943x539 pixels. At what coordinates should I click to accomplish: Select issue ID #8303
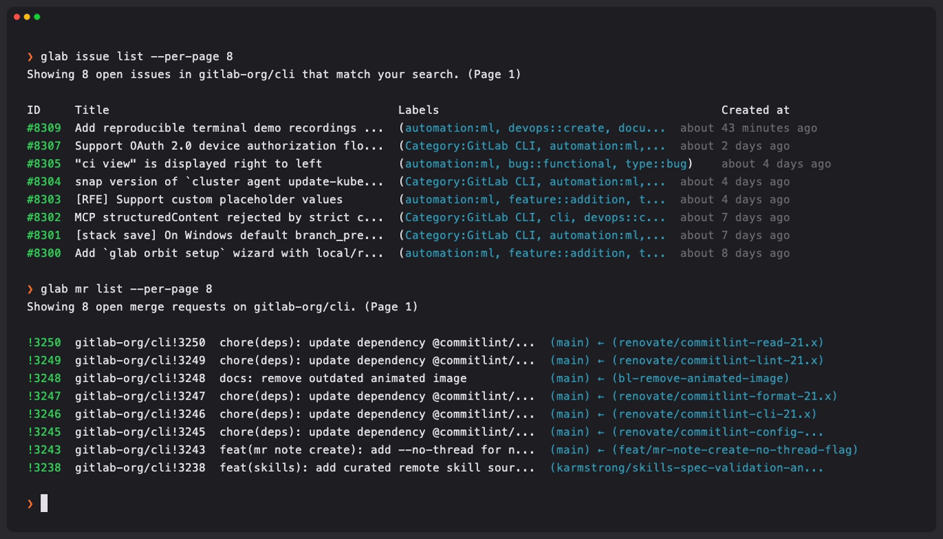coord(44,199)
